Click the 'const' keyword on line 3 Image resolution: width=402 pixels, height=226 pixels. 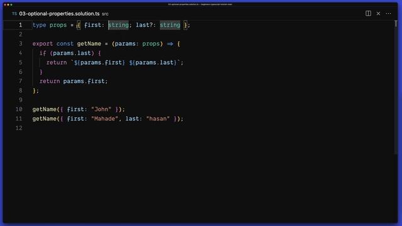pyautogui.click(x=65, y=44)
